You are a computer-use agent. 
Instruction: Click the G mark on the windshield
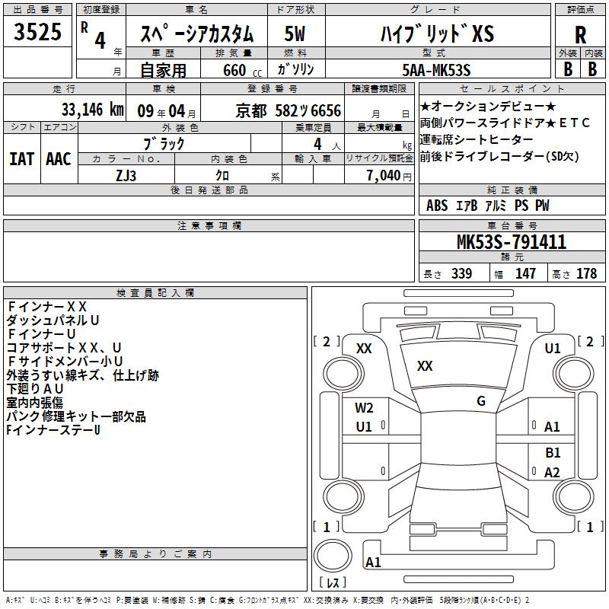(480, 401)
